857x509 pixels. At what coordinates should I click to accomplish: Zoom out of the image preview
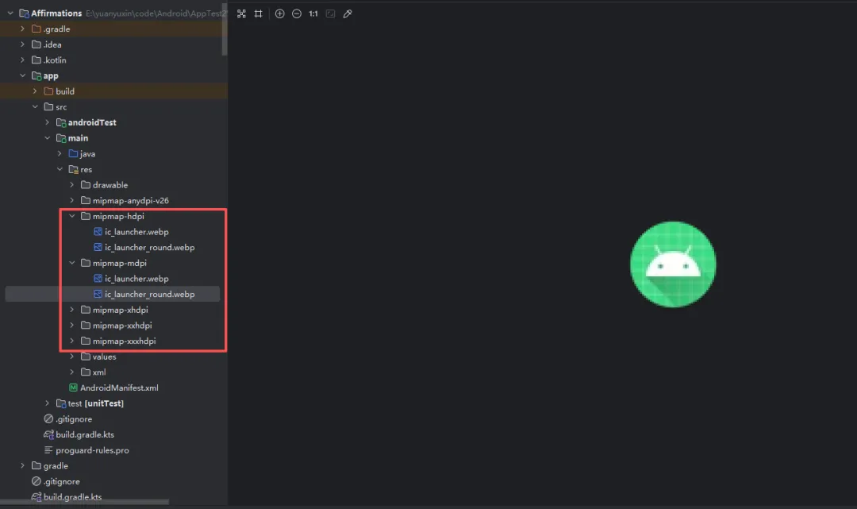(x=297, y=13)
